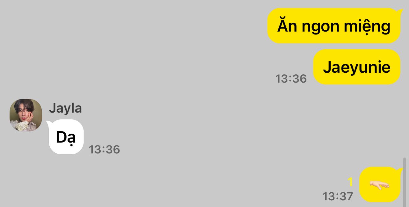Click the tail of the "Dạ" bubble
The width and height of the screenshot is (409, 207).
point(49,123)
